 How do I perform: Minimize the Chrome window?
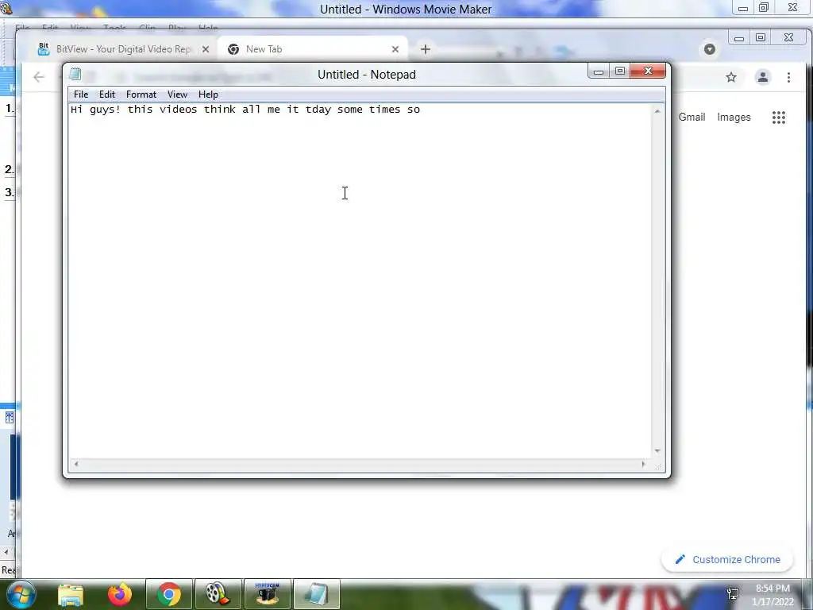739,38
